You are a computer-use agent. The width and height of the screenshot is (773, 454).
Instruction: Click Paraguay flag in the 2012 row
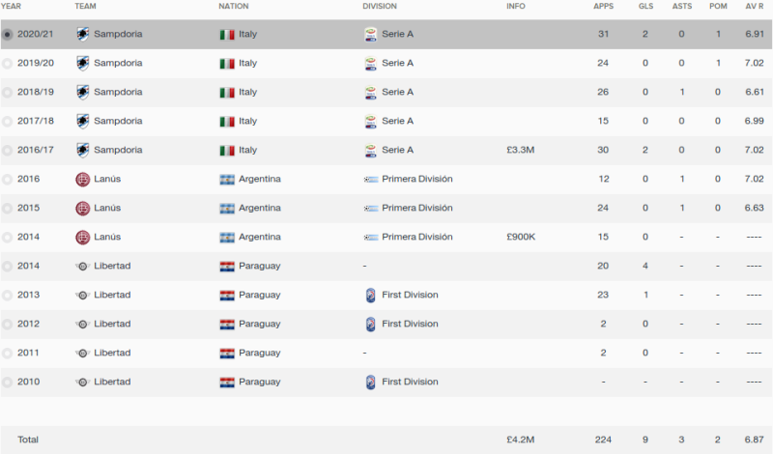click(x=227, y=325)
